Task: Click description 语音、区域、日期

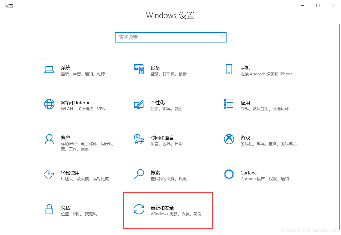Action: point(167,144)
